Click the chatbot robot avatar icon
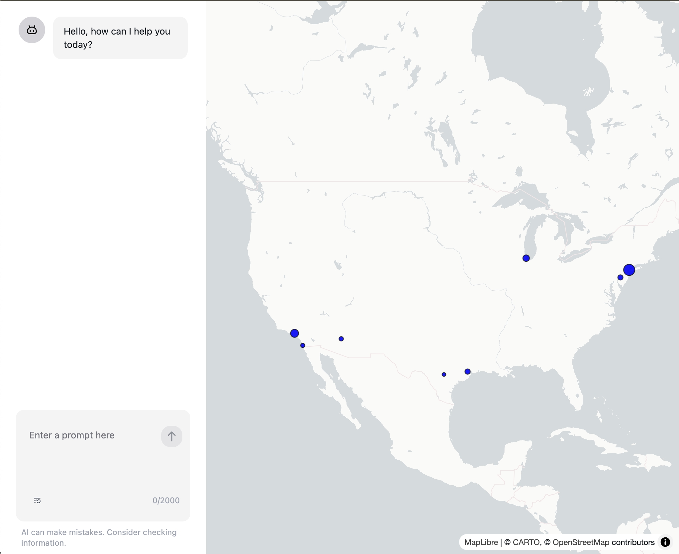Image resolution: width=679 pixels, height=554 pixels. 32,30
